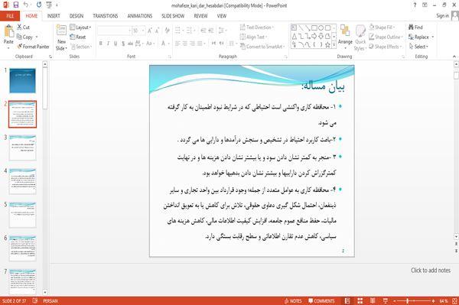Fit slide to current window
Viewport: 459px width, 305px height.
455,301
